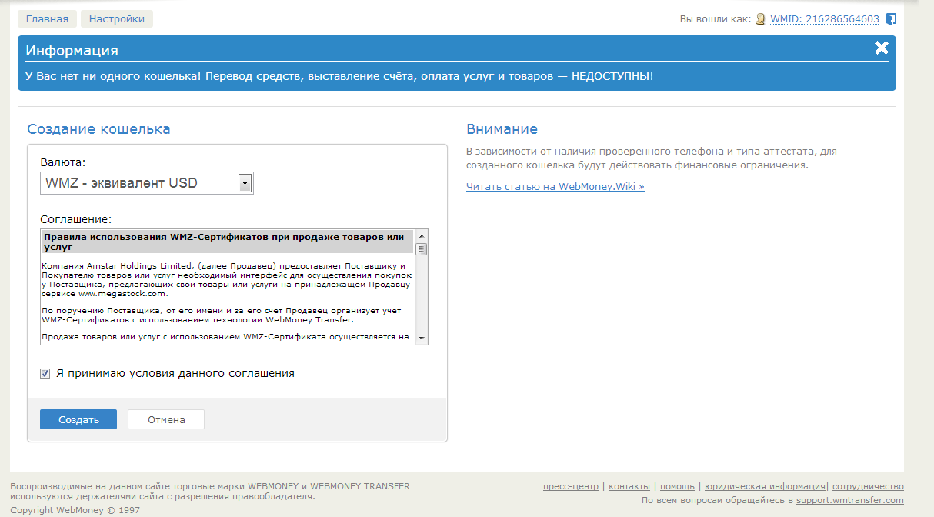Click the agreement scrollbar thumb
The image size is (934, 517).
point(422,249)
